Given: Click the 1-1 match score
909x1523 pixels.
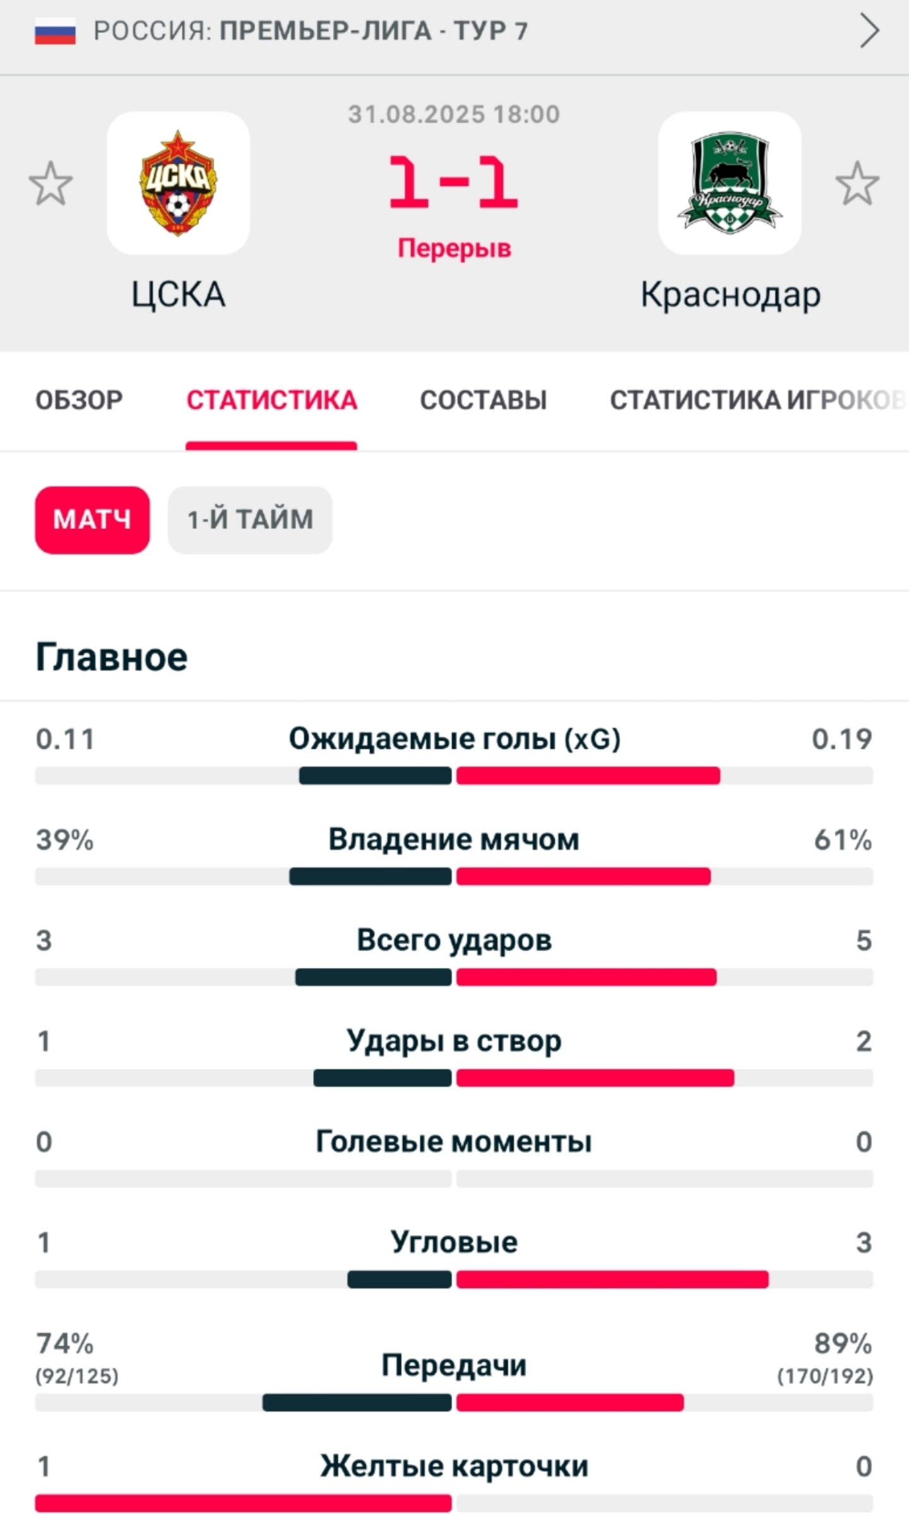Looking at the screenshot, I should (454, 183).
